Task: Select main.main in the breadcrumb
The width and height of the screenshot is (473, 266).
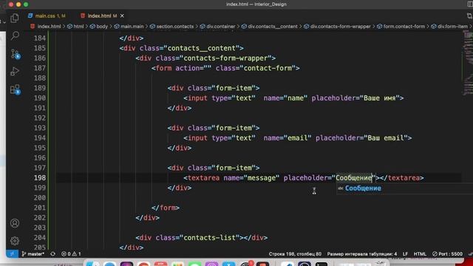Action: (129, 27)
